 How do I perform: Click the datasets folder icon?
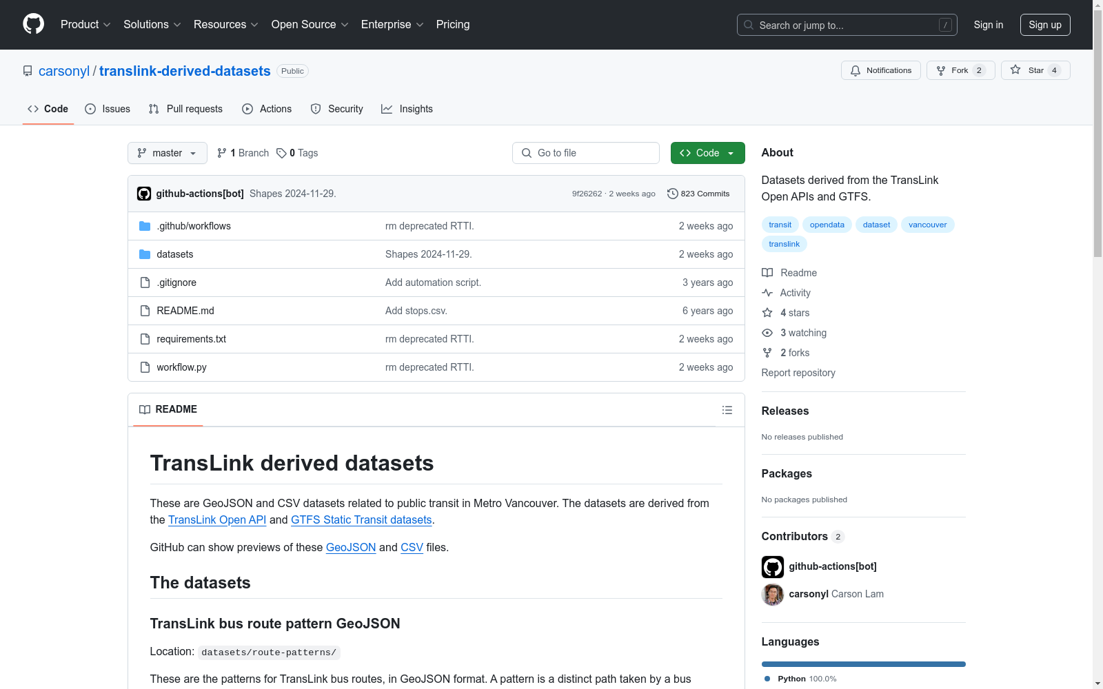coord(145,254)
